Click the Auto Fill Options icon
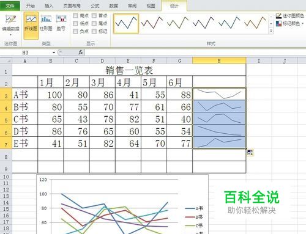The width and height of the screenshot is (306, 234). [250, 153]
